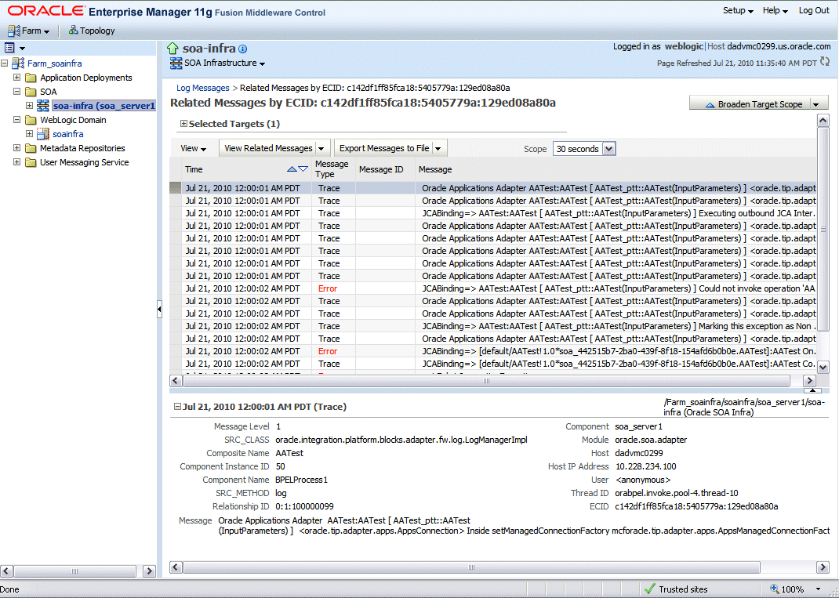839x598 pixels.
Task: Click the soa-infra information icon
Action: (x=242, y=49)
